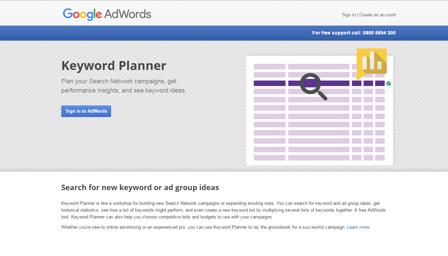
Task: Click the "Plan your Search Network campaigns" tagline
Action: pyautogui.click(x=124, y=86)
